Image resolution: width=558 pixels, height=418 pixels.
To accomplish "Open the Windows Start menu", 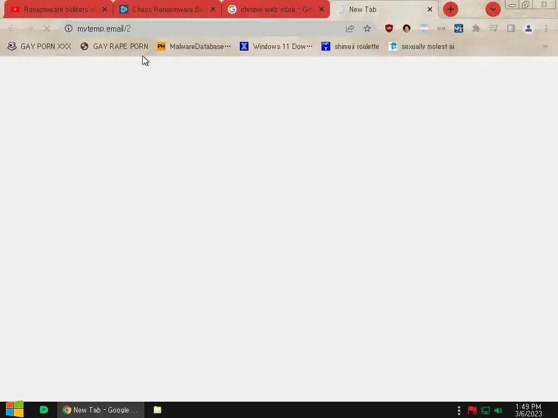I will tap(15, 409).
